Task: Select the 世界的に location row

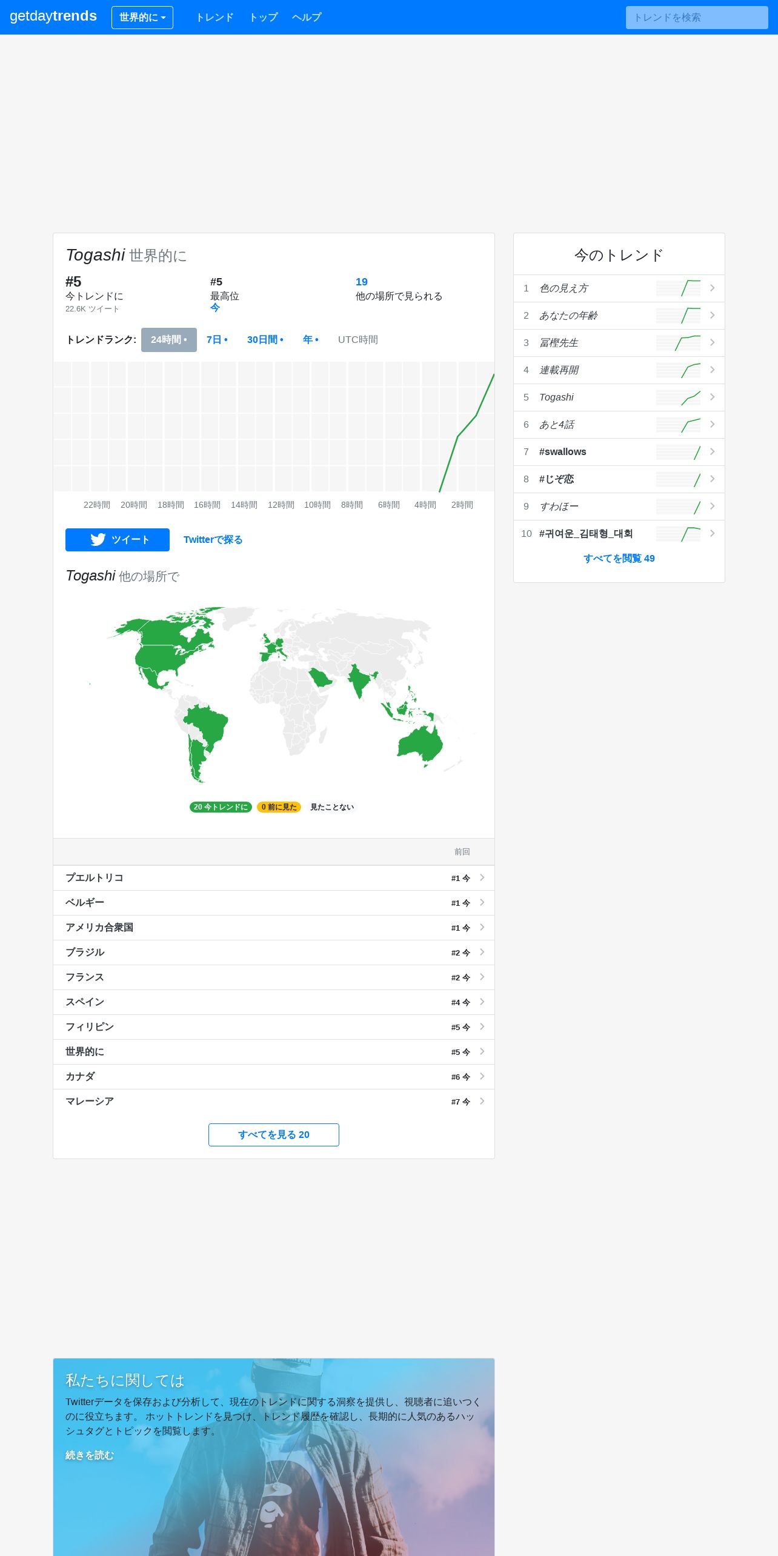Action: 274,1052
